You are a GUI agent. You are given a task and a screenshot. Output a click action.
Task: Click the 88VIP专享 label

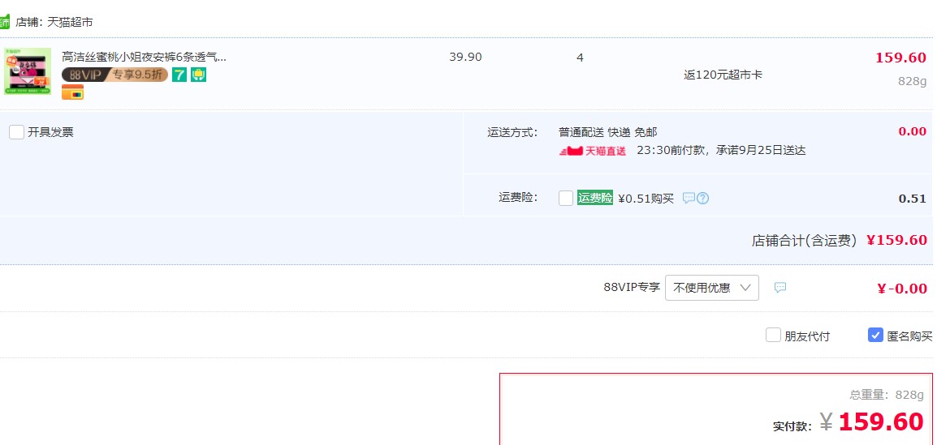[x=632, y=287]
